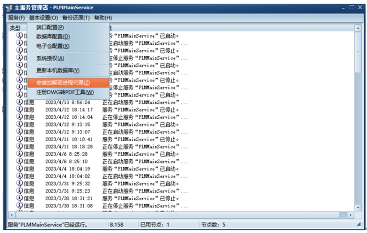This screenshot has height=233, width=367.
Task: Click info icon for 2023/4/11 18:18:41 entry
Action: 20,139
